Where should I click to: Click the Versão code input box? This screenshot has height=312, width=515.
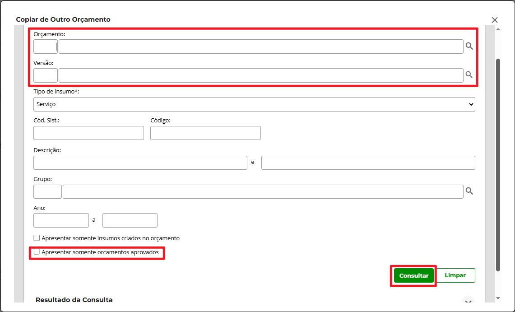(45, 75)
